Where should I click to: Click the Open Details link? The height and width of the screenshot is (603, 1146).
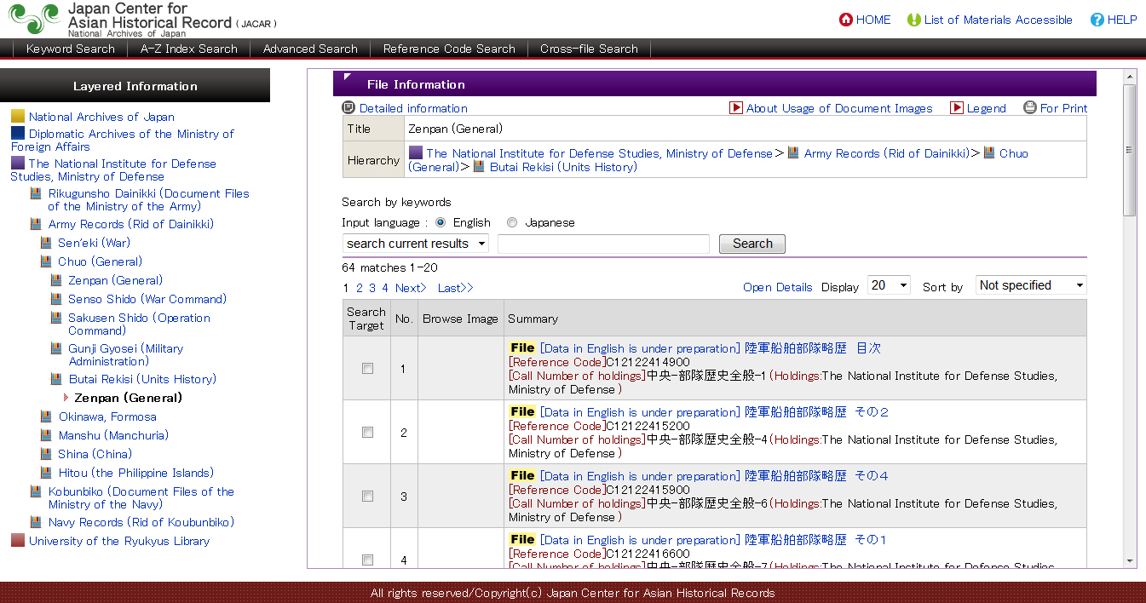tap(778, 287)
